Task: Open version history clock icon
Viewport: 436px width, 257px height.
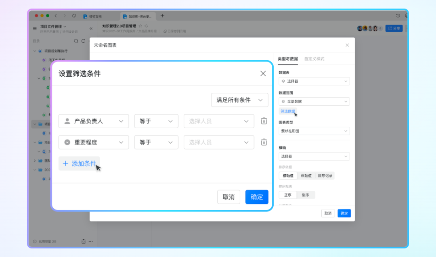Action: 398,16
